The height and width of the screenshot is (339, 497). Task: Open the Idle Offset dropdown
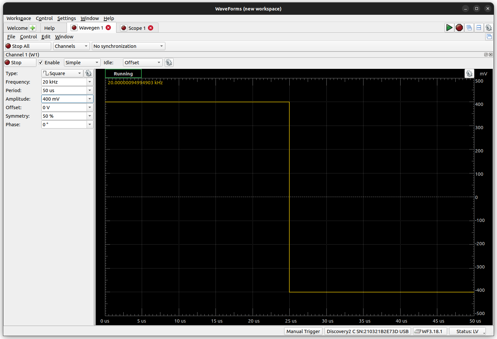(143, 63)
